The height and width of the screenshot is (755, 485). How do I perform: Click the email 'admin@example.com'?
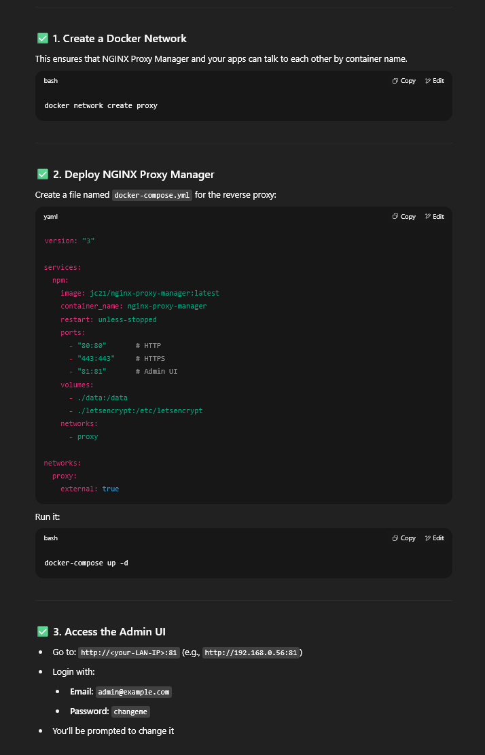134,692
